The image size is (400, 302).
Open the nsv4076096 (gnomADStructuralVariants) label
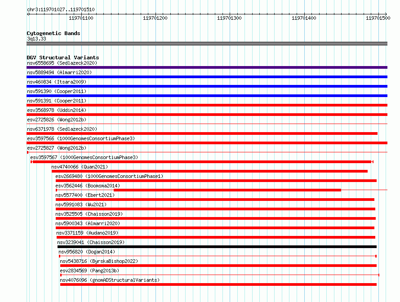(110, 280)
